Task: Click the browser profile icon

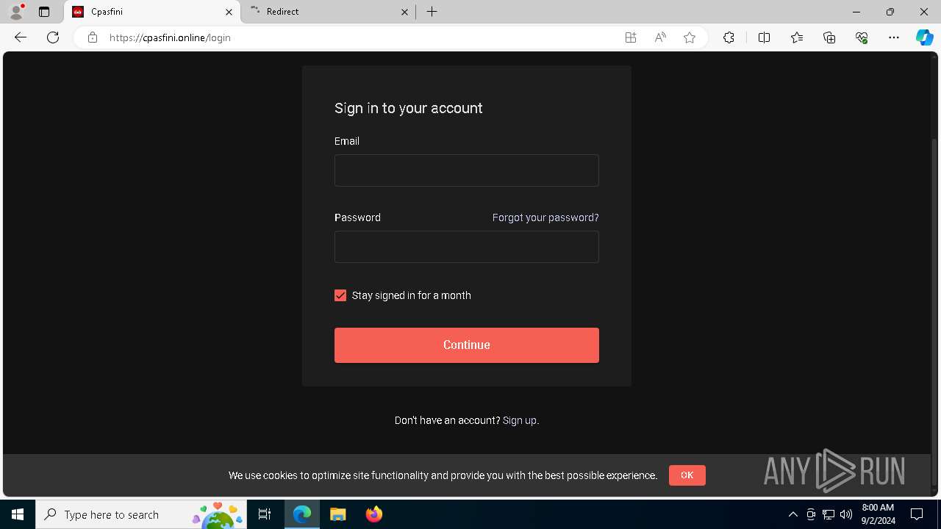Action: [x=16, y=12]
